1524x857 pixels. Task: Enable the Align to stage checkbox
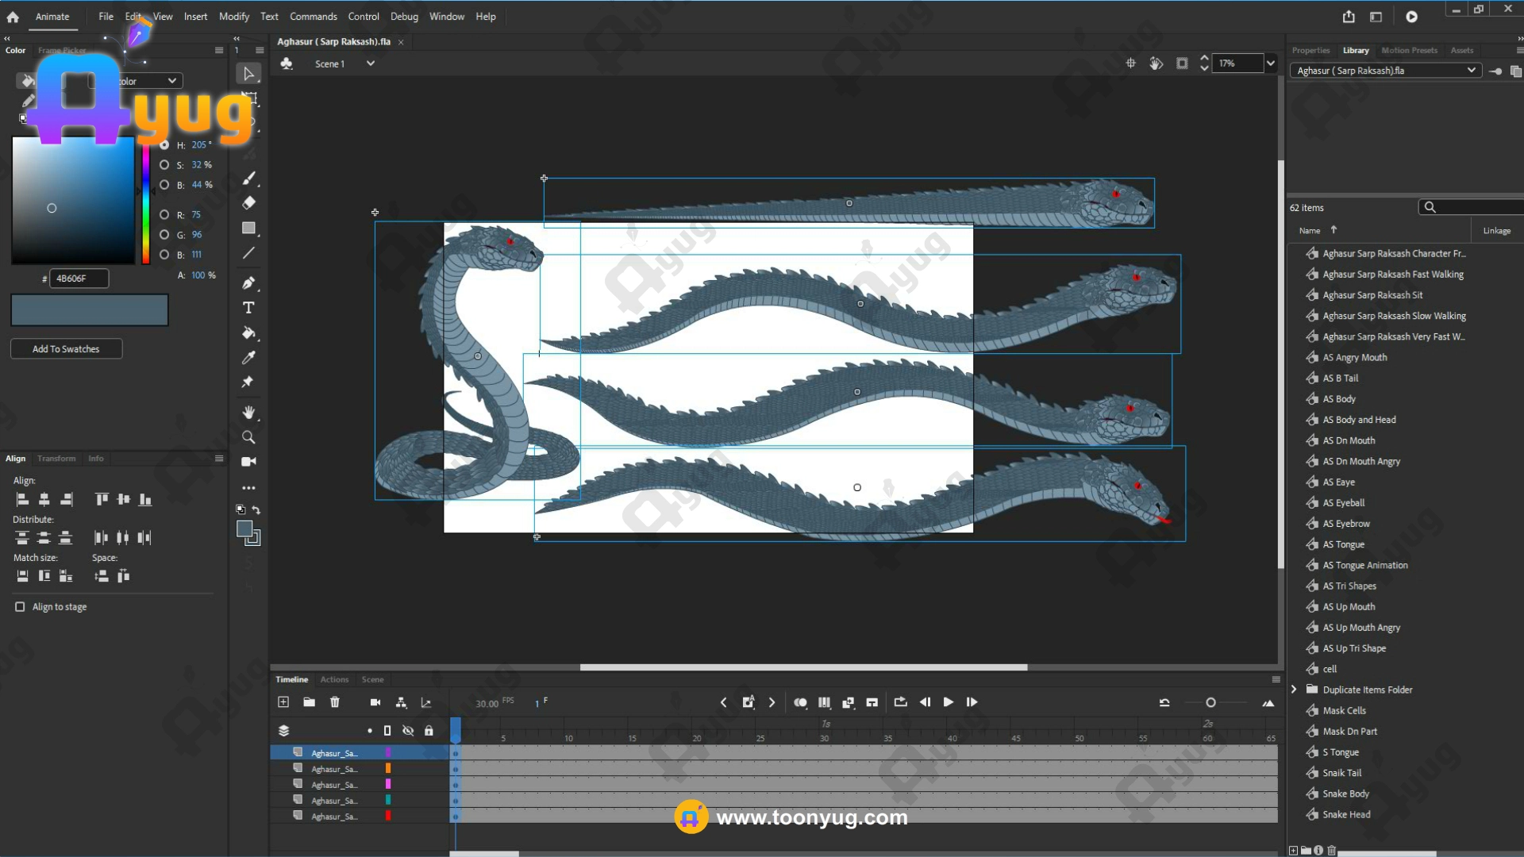click(20, 607)
